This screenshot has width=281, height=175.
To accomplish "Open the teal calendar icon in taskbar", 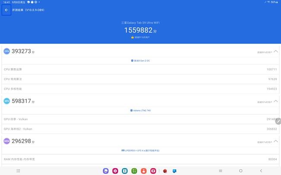I will tap(125, 171).
